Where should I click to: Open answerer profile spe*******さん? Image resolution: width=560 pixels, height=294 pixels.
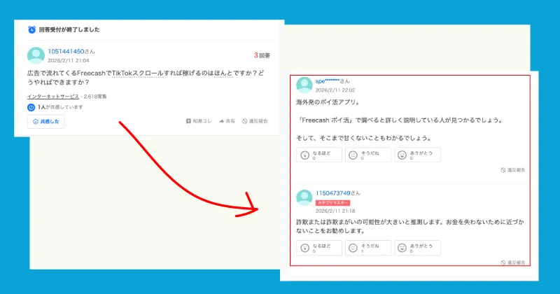[332, 81]
